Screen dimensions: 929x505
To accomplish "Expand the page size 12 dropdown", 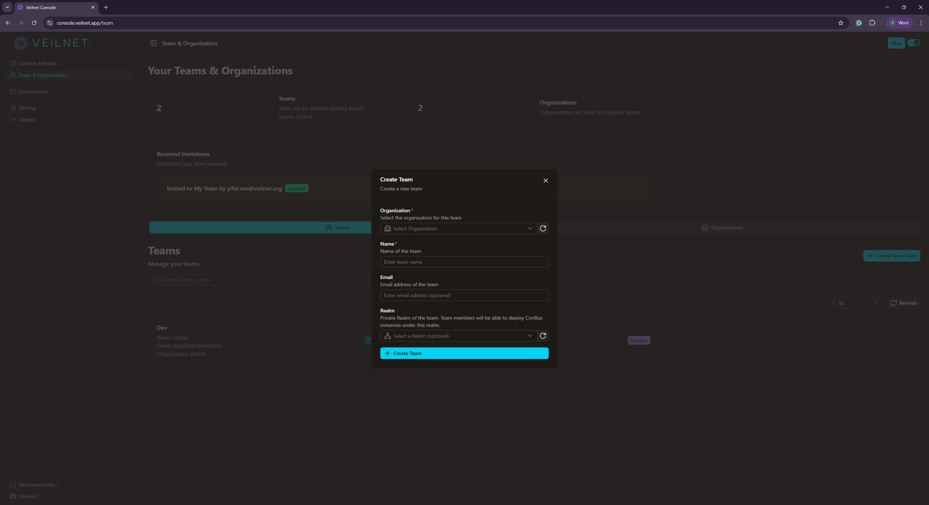I will click(854, 303).
